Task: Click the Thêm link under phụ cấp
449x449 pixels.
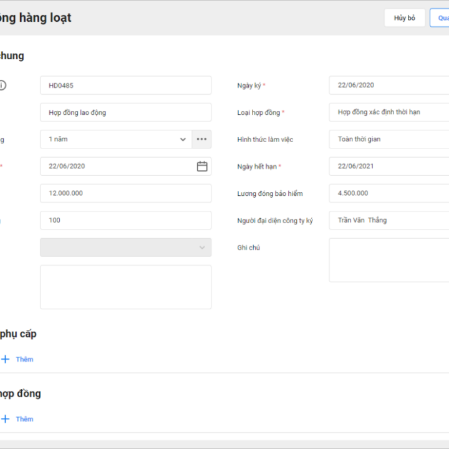Action: pyautogui.click(x=24, y=359)
